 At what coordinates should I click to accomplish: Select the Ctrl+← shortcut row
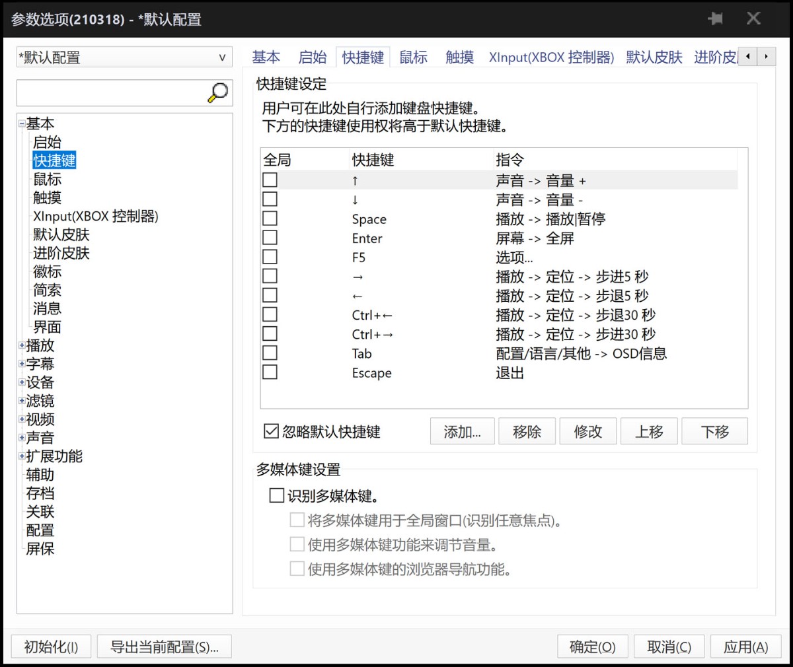pyautogui.click(x=500, y=314)
